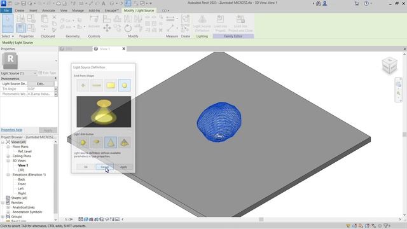Select the Move tool in Modify panel

click(x=107, y=28)
